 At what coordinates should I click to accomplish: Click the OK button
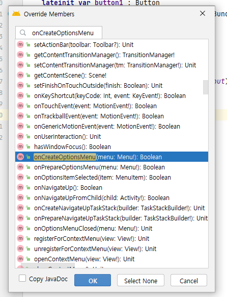pyautogui.click(x=93, y=280)
